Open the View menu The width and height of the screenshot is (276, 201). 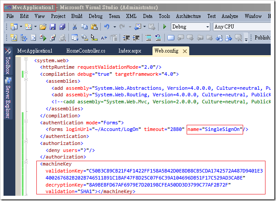(x=39, y=16)
